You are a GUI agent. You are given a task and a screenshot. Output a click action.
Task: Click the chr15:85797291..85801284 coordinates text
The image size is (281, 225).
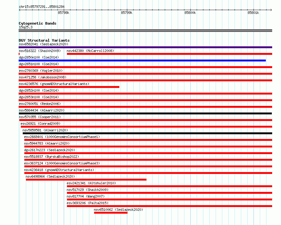coord(42,7)
